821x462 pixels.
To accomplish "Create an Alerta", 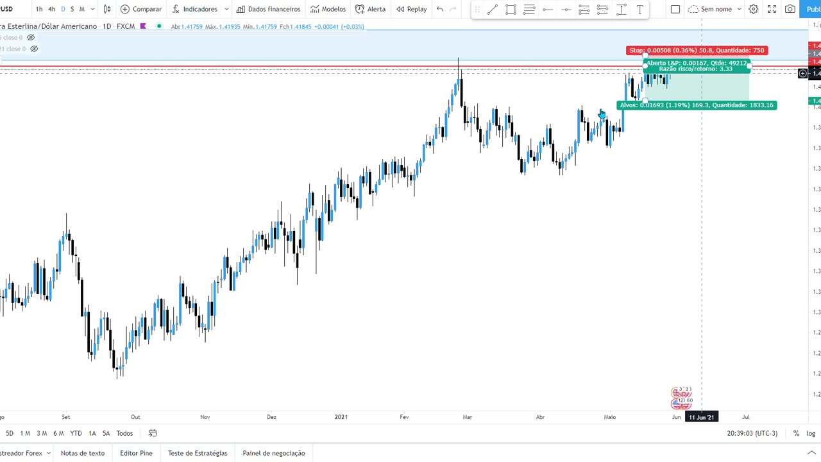I will pyautogui.click(x=370, y=9).
